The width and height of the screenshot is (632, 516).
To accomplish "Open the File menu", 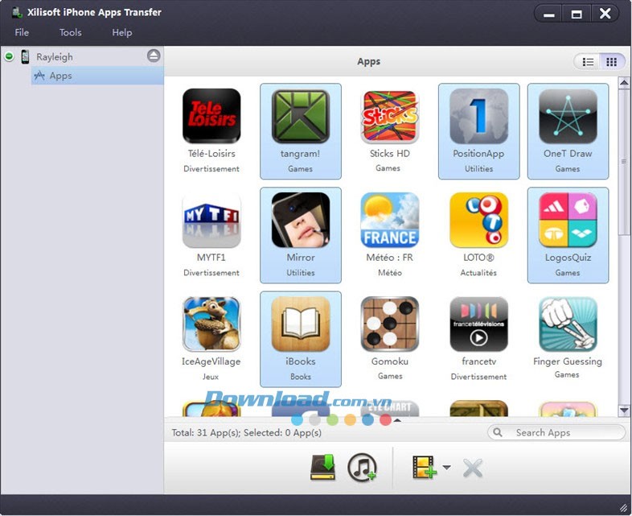I will click(x=22, y=32).
